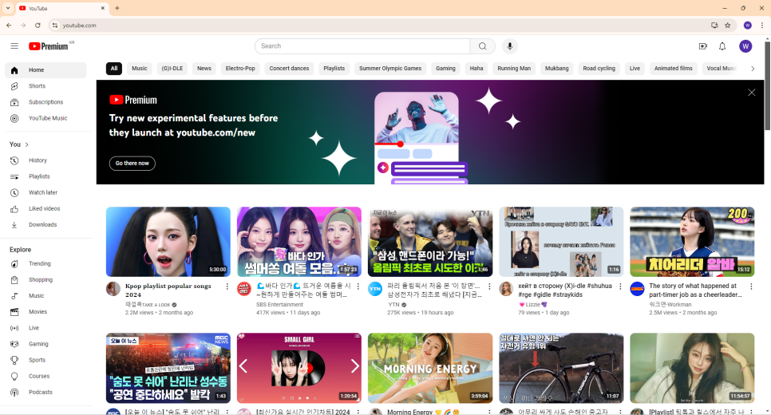This screenshot has height=415, width=771.
Task: Open Movies in Explore
Action: coord(45,312)
